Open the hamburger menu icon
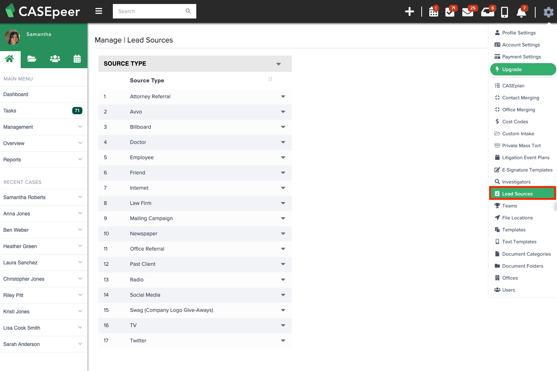Viewport: 557px width, 371px height. (99, 11)
